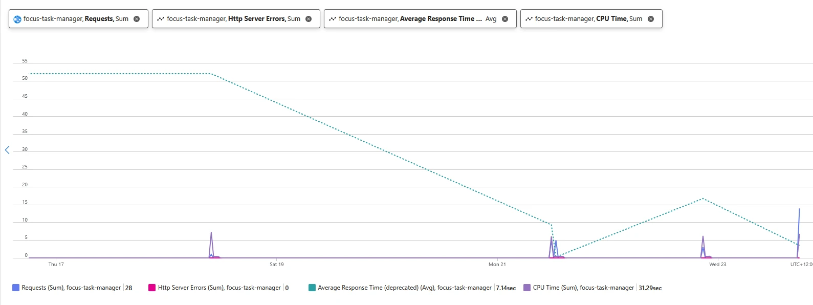The image size is (813, 305).
Task: Click the 31.29sec CPU time value
Action: (650, 288)
